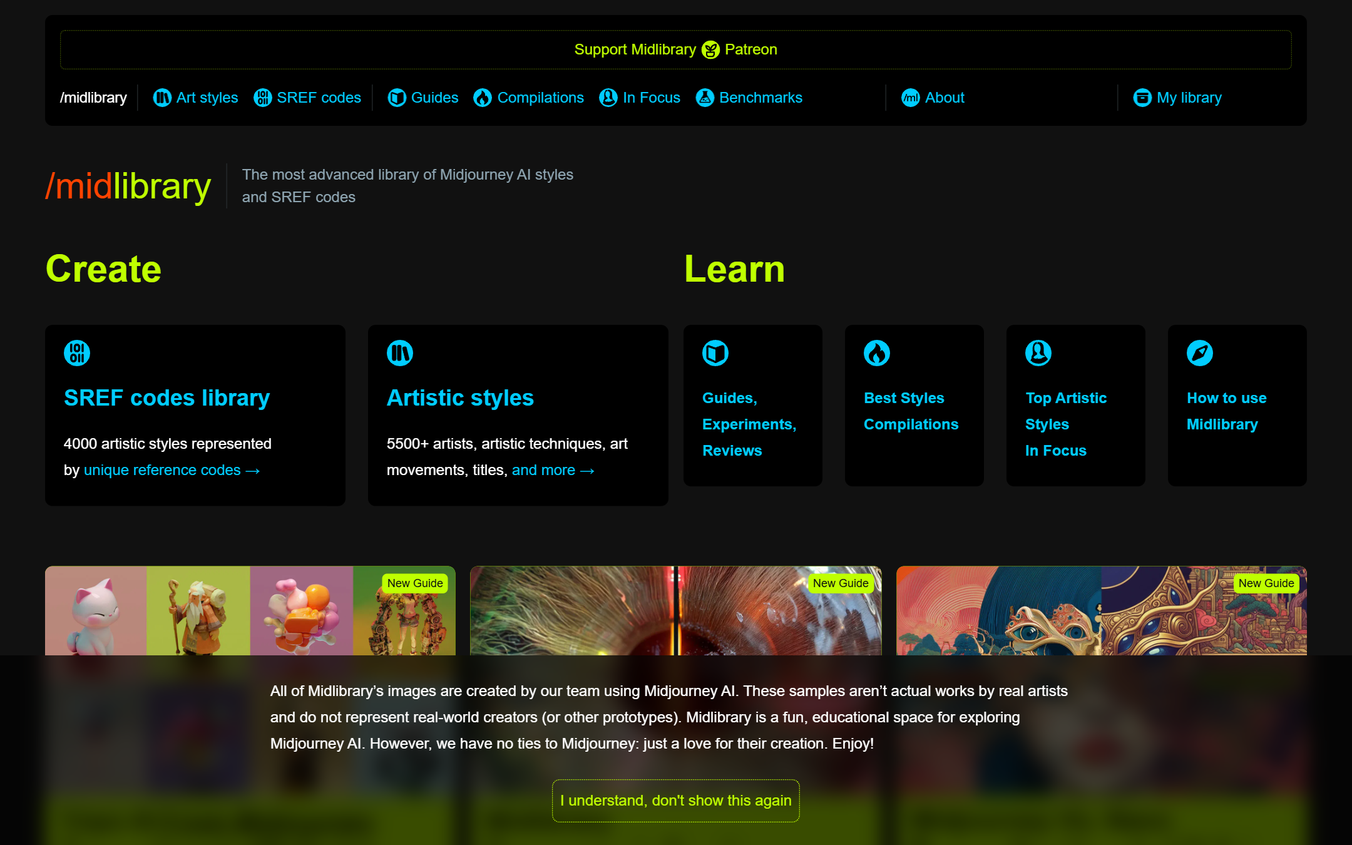
Task: Click the My library box icon
Action: coord(1142,98)
